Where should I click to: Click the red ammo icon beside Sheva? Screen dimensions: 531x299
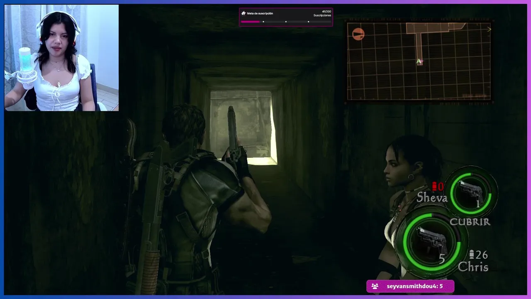click(435, 186)
